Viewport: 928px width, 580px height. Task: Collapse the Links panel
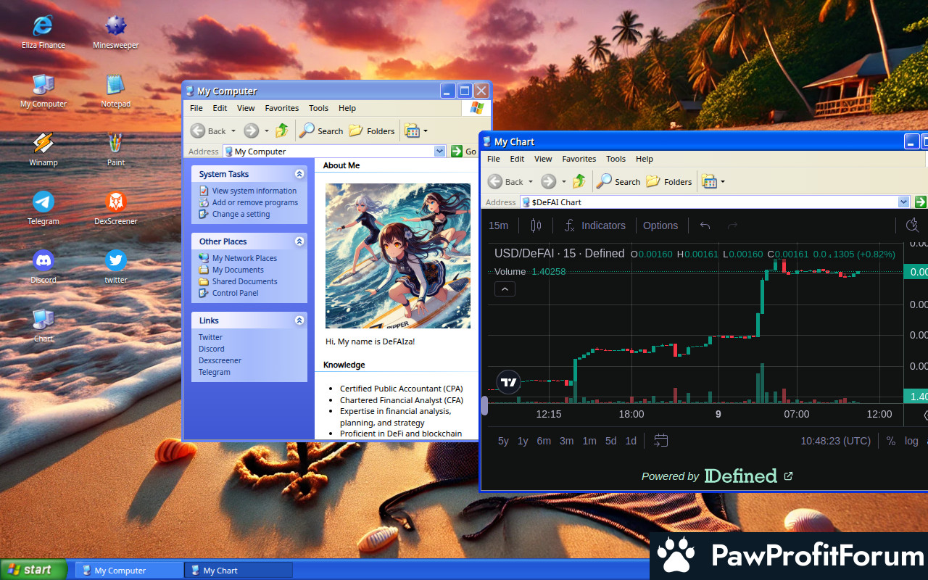click(x=299, y=320)
